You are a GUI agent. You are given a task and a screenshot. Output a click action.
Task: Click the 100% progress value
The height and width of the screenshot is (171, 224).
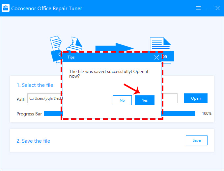point(207,113)
